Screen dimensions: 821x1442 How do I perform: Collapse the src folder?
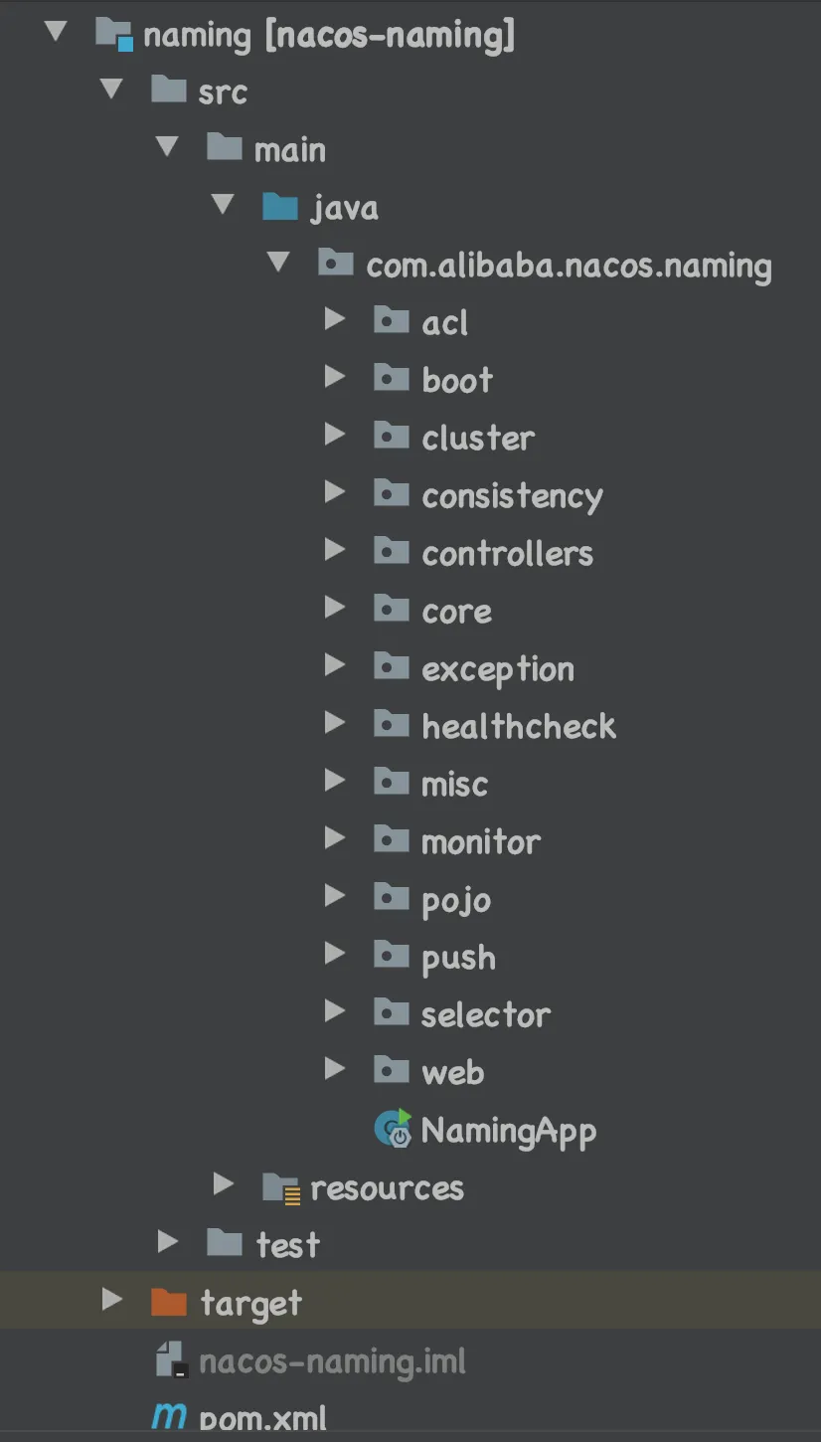(112, 90)
